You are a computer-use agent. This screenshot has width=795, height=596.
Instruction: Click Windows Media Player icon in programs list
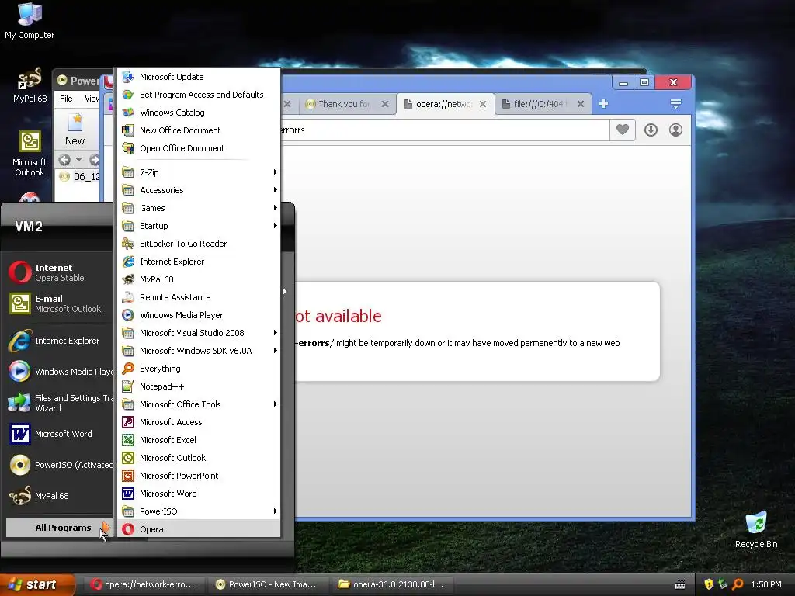click(128, 315)
